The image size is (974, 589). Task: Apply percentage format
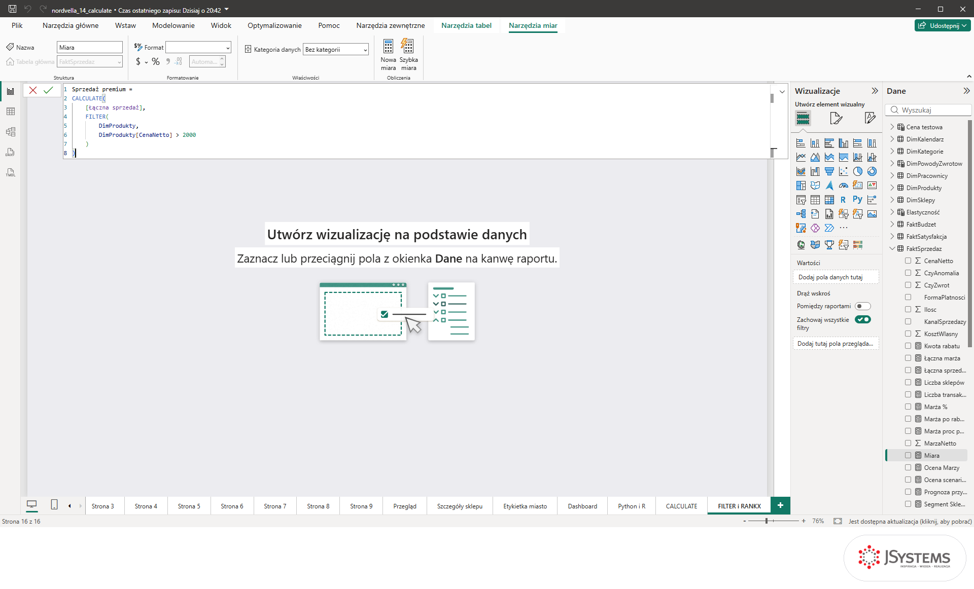click(156, 62)
